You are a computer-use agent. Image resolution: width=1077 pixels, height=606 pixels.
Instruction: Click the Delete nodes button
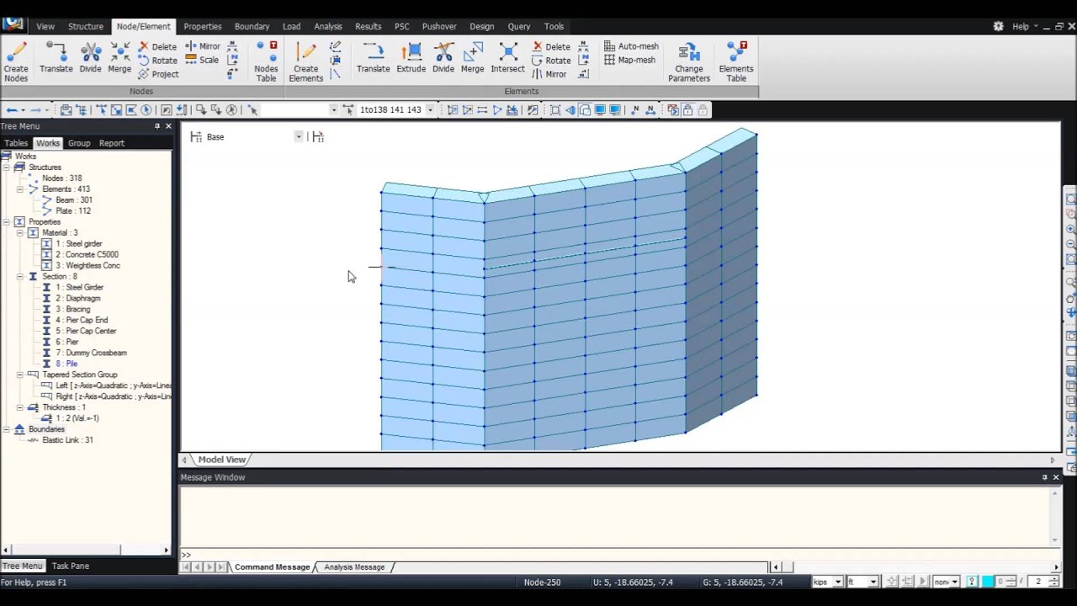(x=157, y=47)
